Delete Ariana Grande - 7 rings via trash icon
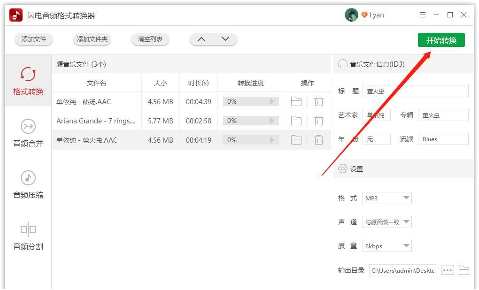This screenshot has height=290, width=479. [x=319, y=121]
